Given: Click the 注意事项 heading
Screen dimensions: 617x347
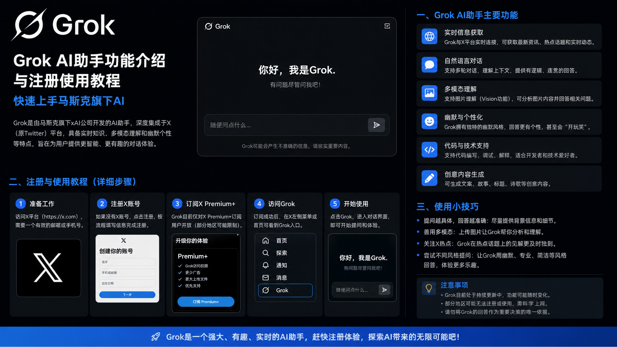Looking at the screenshot, I should 454,285.
